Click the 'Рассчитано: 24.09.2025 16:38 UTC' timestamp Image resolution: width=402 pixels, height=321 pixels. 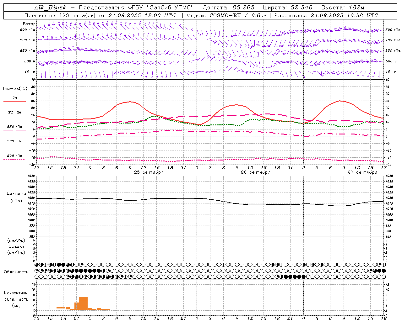[x=326, y=15]
